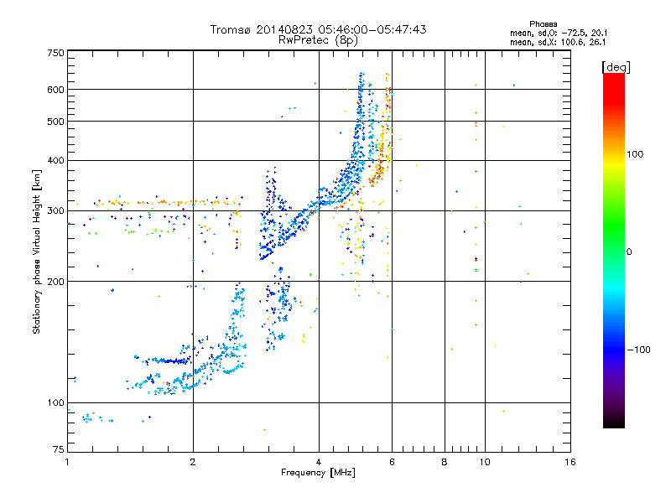Click the plot title 'Tromsø 20140823 05:46:00-05:47:43'

coord(318,29)
